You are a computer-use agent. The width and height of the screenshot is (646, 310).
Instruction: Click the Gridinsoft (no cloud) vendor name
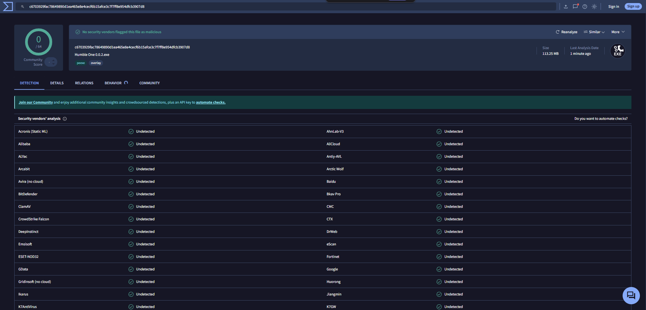coord(35,282)
